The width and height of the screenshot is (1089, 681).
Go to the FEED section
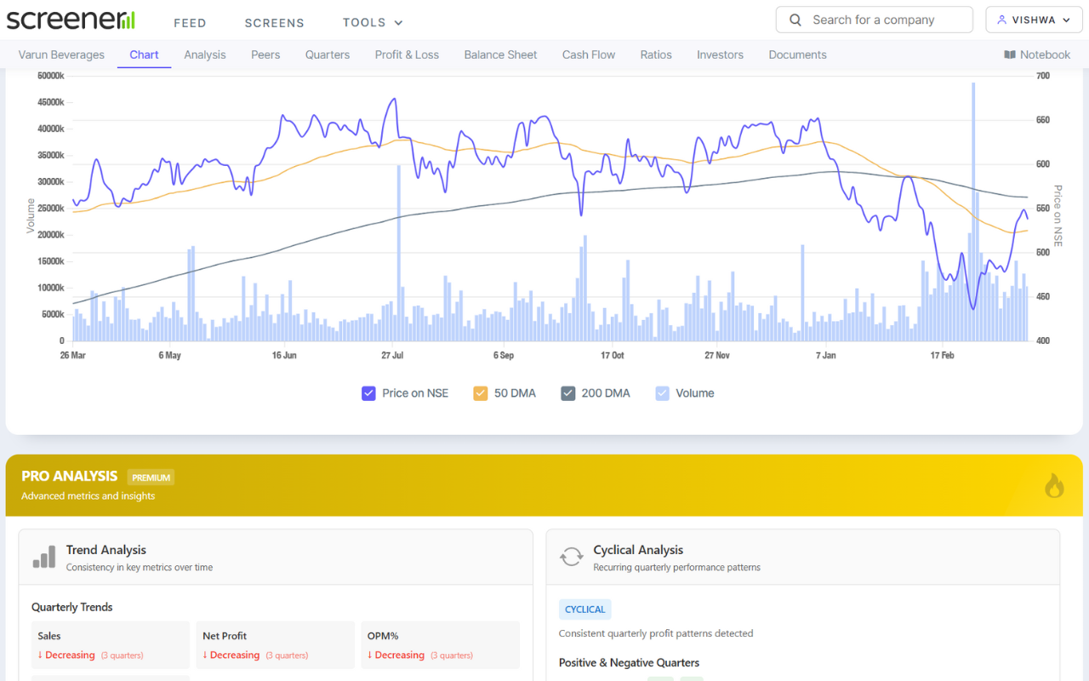click(x=190, y=23)
